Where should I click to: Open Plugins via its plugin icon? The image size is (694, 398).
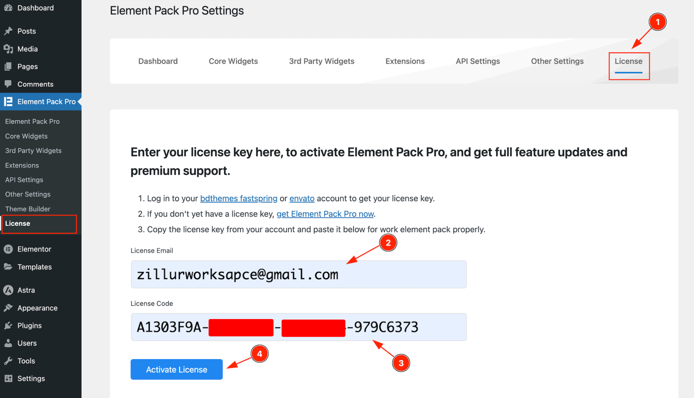pyautogui.click(x=8, y=325)
